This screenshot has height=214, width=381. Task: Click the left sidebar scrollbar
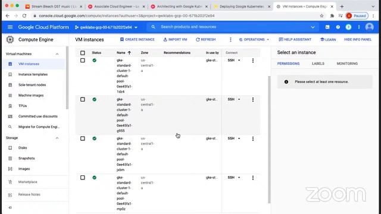pyautogui.click(x=67, y=78)
